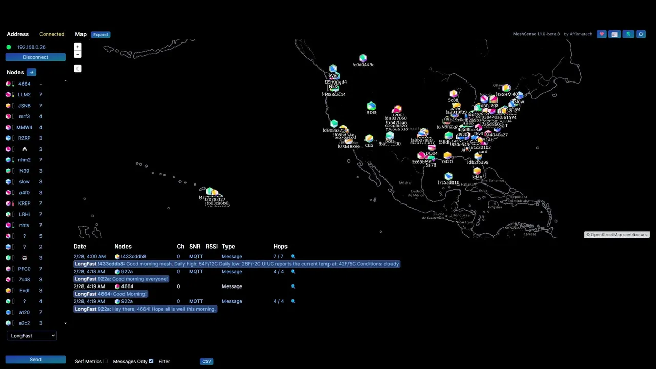This screenshot has height=369, width=656.
Task: Click the Date column header
Action: tap(80, 247)
